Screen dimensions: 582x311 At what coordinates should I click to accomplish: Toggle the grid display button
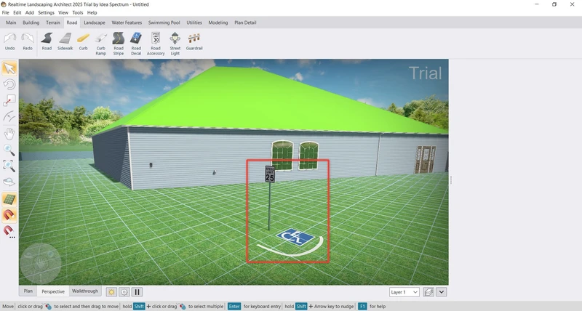click(9, 199)
